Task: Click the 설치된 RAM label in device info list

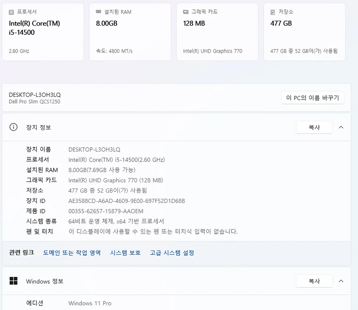Action: pos(42,170)
